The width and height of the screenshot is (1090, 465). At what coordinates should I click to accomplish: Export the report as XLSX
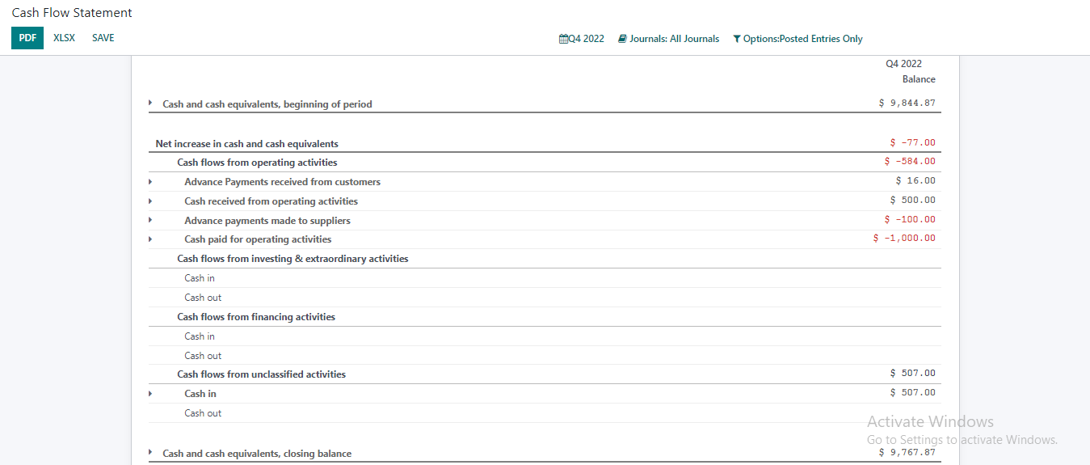(64, 38)
